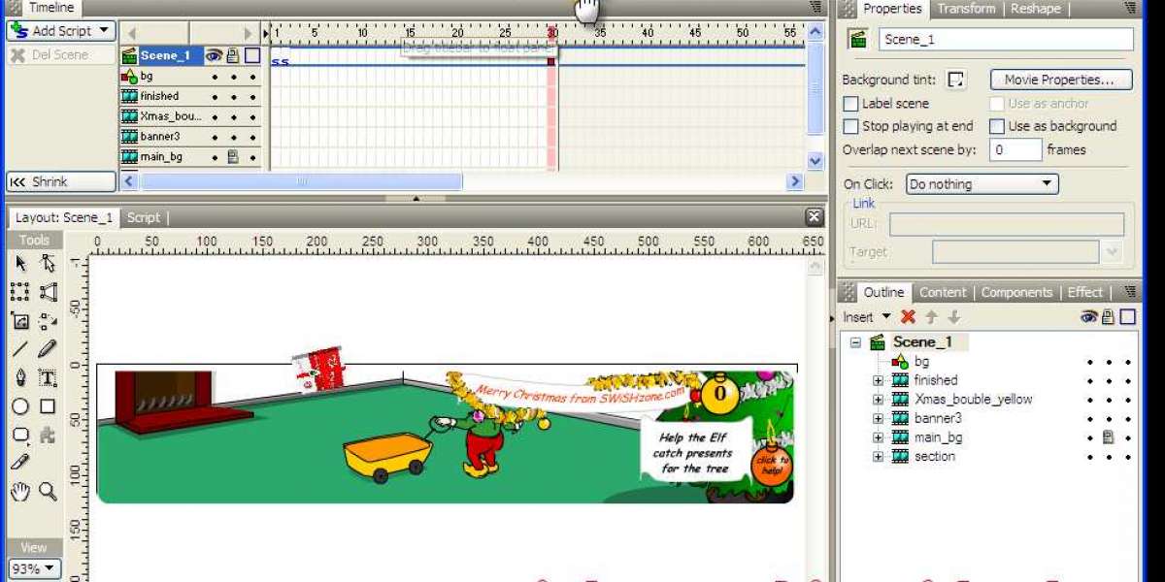1165x582 pixels.
Task: Open the Background tint color swatch
Action: 957,80
